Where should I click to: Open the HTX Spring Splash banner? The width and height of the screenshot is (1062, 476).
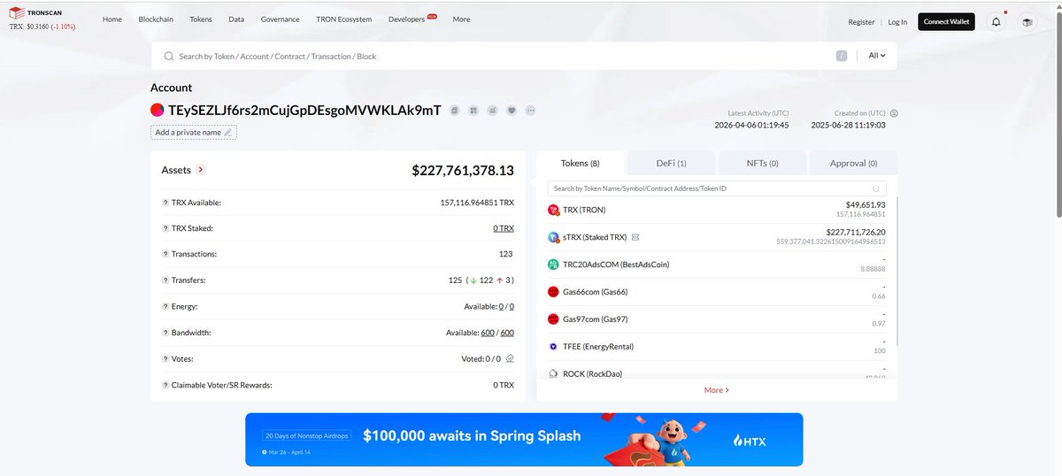click(524, 440)
